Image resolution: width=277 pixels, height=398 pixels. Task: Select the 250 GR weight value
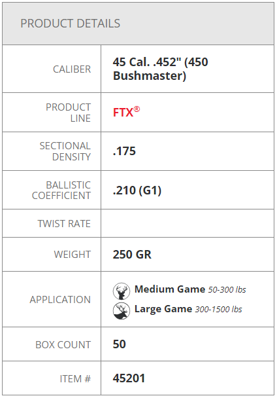pos(132,255)
